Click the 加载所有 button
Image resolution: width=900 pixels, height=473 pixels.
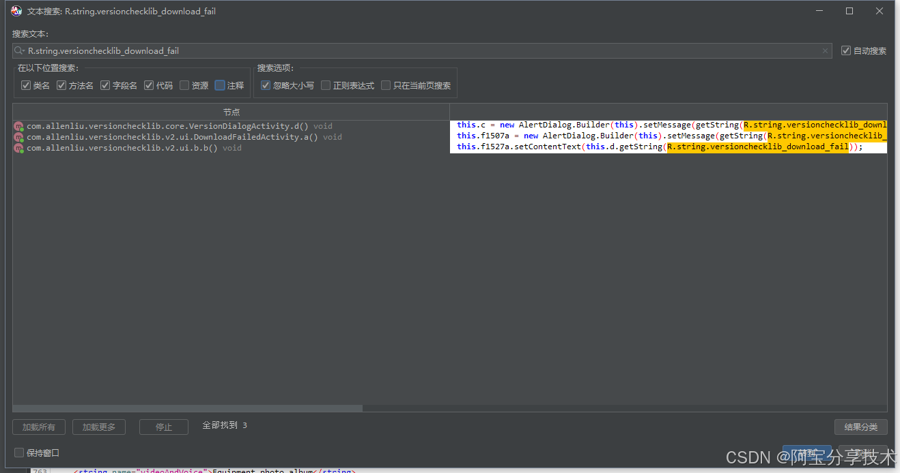coord(39,427)
